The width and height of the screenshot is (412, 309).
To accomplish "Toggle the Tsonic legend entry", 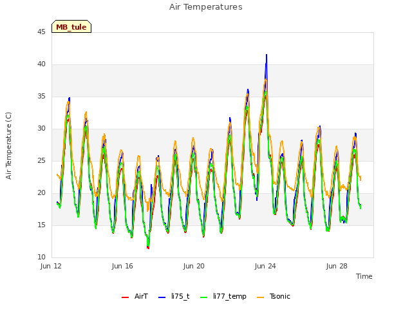I will tap(273, 296).
